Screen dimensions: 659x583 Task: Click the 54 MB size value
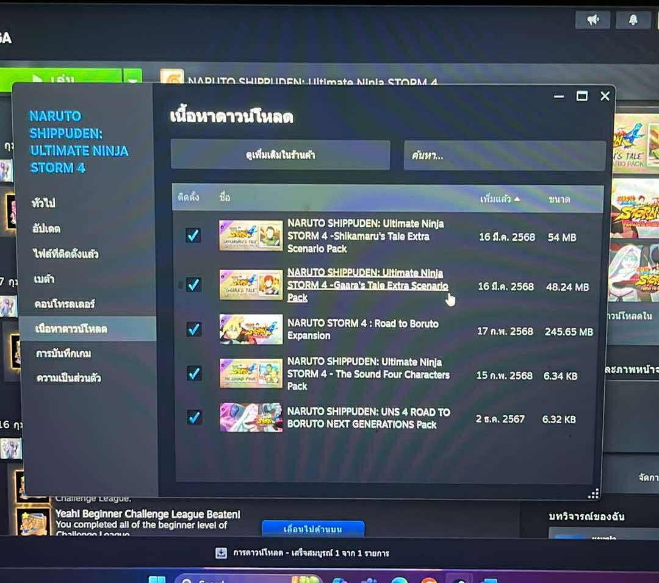562,237
